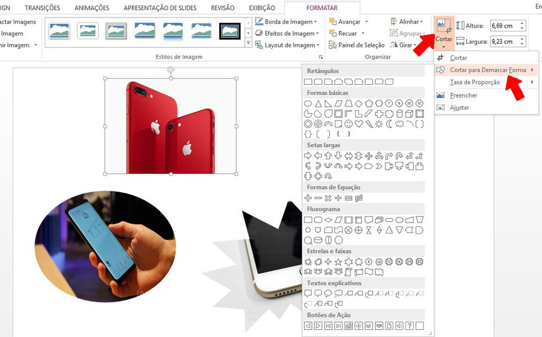
Task: Open the Avançar dropdown arrow
Action: 366,22
